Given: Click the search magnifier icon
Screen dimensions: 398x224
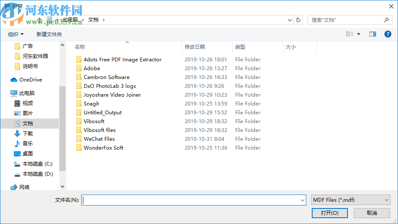Looking at the screenshot, I should point(386,20).
